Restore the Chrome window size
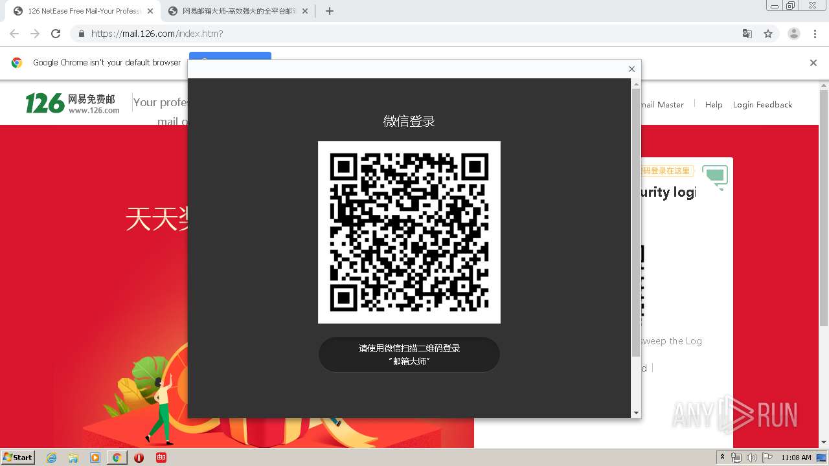Image resolution: width=829 pixels, height=466 pixels. coord(791,6)
